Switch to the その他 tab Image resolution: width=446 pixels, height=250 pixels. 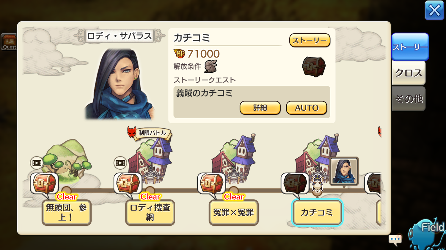click(x=409, y=99)
